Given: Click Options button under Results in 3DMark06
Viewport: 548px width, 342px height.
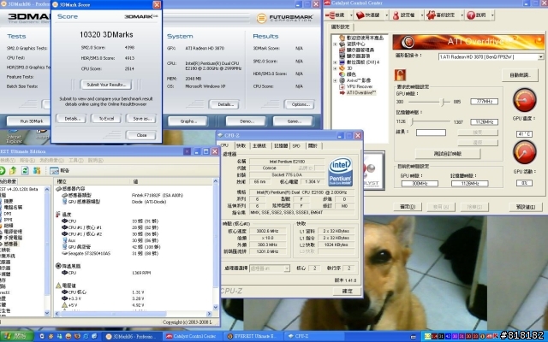Looking at the screenshot, I should [300, 104].
